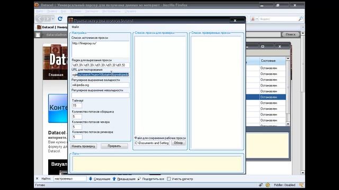Open history dropdown beside forward arrow
The image size is (339, 190).
[53, 19]
